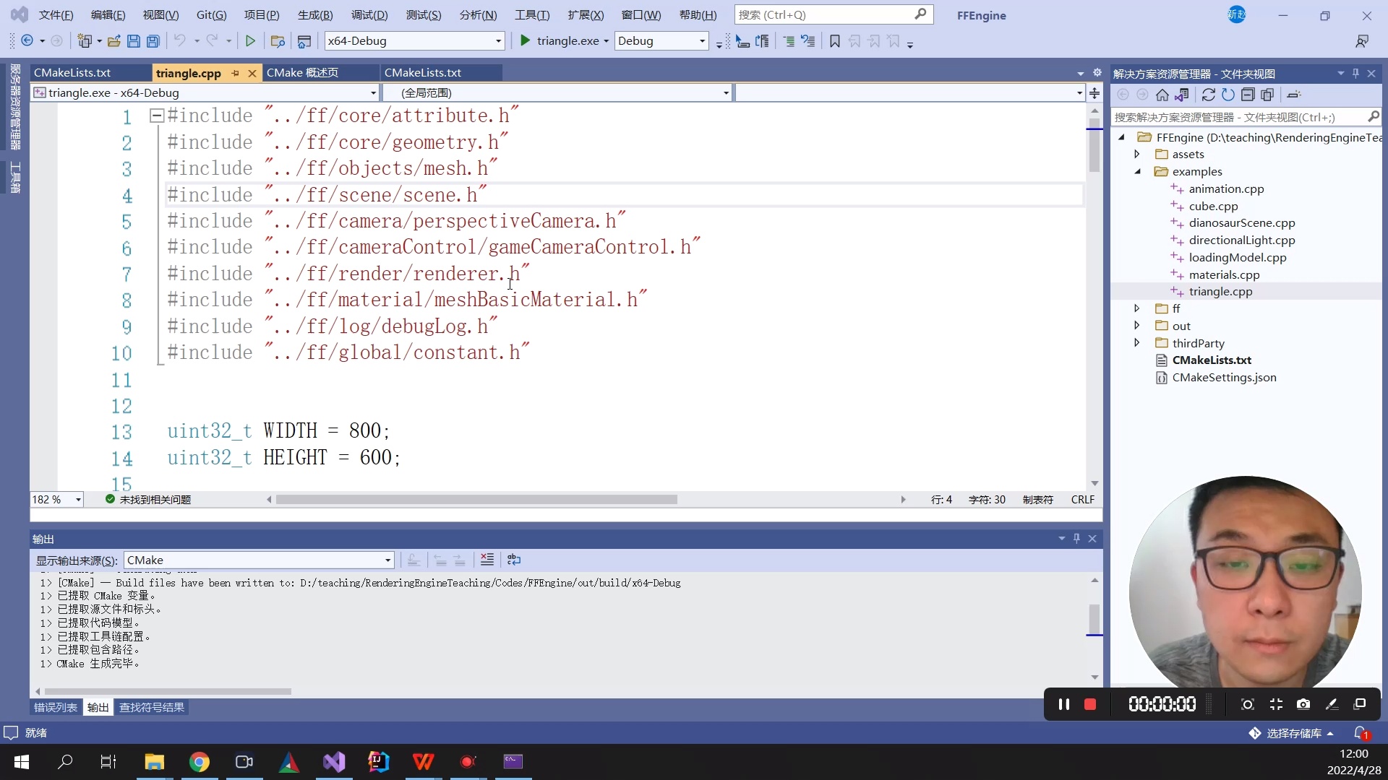This screenshot has height=780, width=1388.
Task: Open Chrome from the Windows taskbar
Action: click(199, 762)
